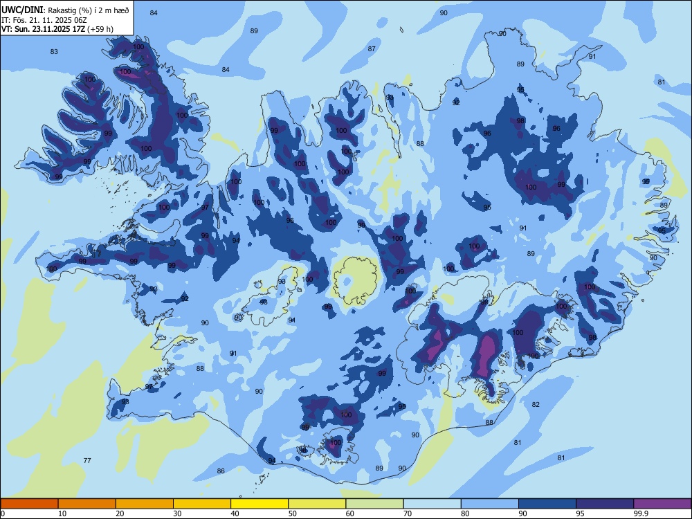Click the 99.9 tick label on the color scale
692x519 pixels.
640,513
